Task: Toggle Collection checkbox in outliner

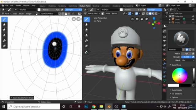Action: (170, 16)
